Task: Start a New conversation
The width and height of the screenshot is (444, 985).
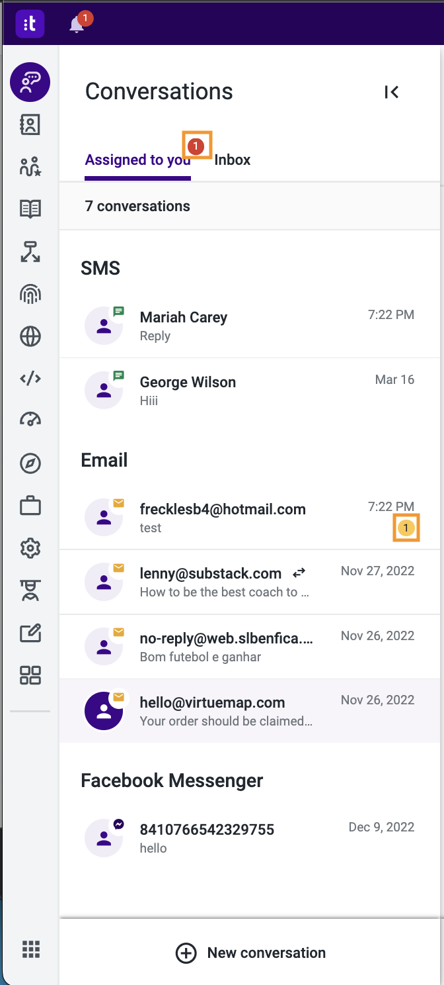Action: pyautogui.click(x=251, y=953)
